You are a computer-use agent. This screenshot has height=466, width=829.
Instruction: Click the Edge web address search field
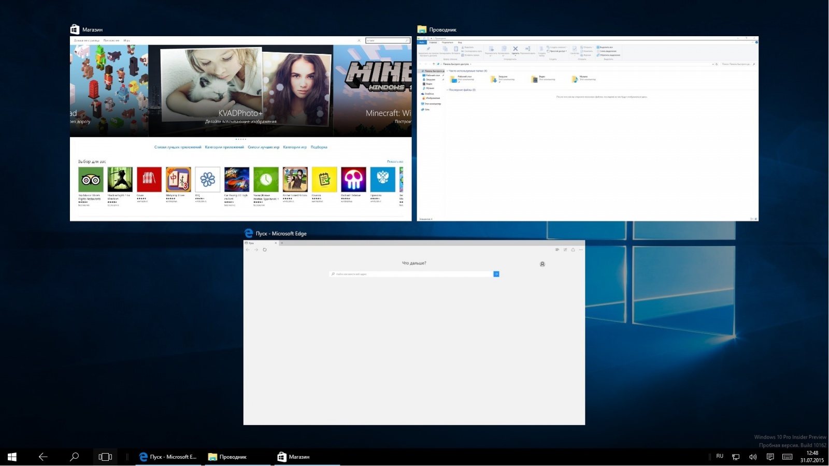click(411, 274)
